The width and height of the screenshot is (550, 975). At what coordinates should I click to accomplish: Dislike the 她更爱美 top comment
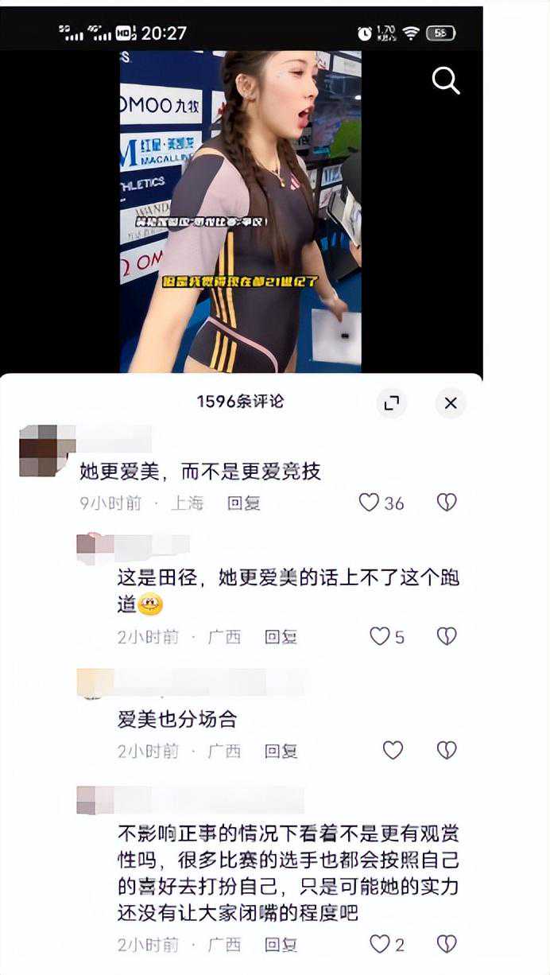coord(447,503)
